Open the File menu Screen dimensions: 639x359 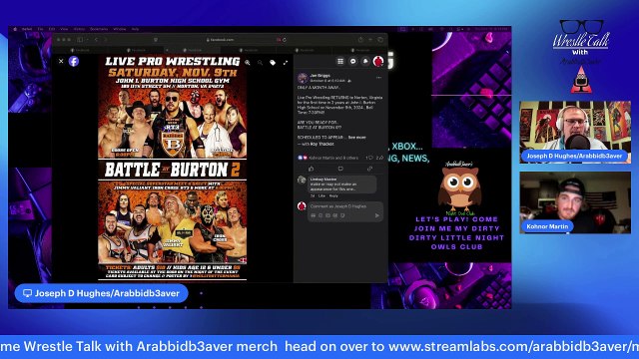tap(40, 29)
